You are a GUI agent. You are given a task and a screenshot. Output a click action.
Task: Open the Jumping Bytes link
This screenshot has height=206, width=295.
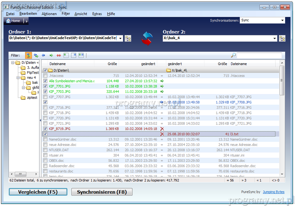click(x=273, y=192)
